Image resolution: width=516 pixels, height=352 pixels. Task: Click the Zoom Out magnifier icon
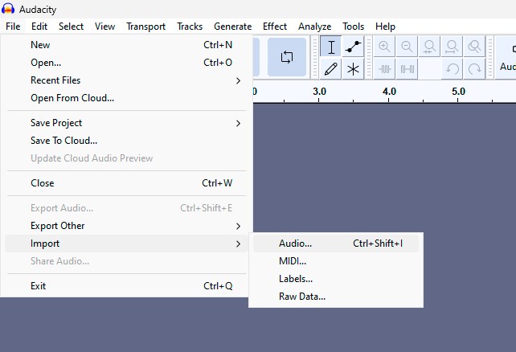coord(407,47)
